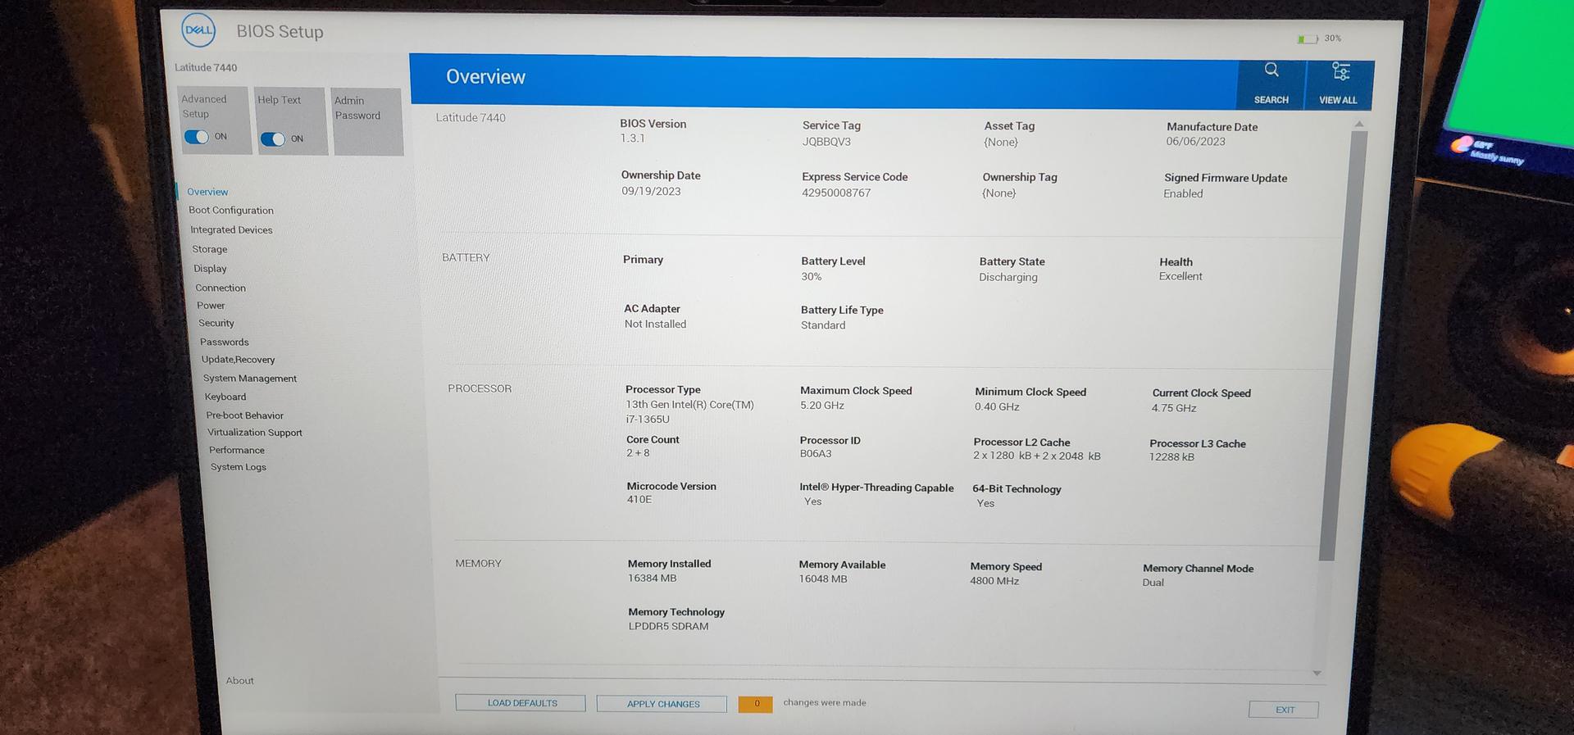
Task: Click the Processor L3 Cache 12288 kB value
Action: (x=1171, y=457)
